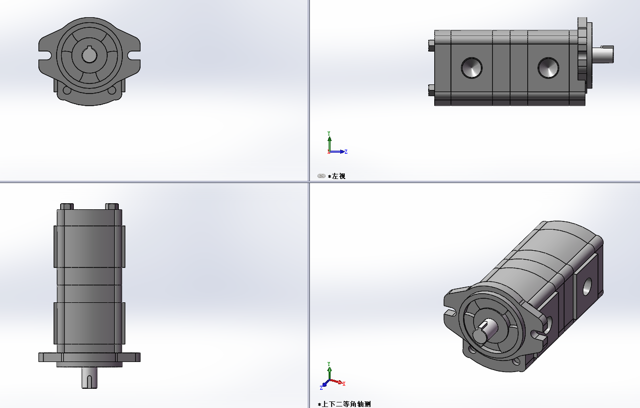Click the shaft stub in the top view
This screenshot has width=640, height=408.
(x=89, y=378)
